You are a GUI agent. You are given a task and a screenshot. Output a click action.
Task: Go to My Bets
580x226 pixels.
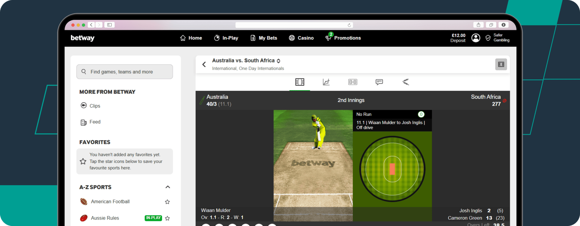click(x=264, y=38)
